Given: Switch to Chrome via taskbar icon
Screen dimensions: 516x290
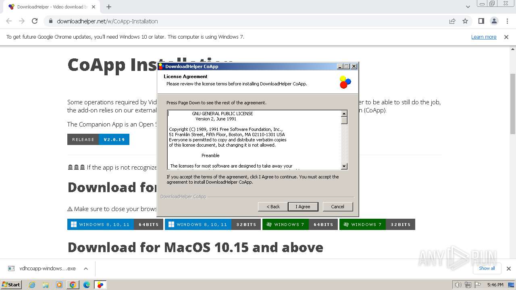Looking at the screenshot, I should [x=73, y=285].
